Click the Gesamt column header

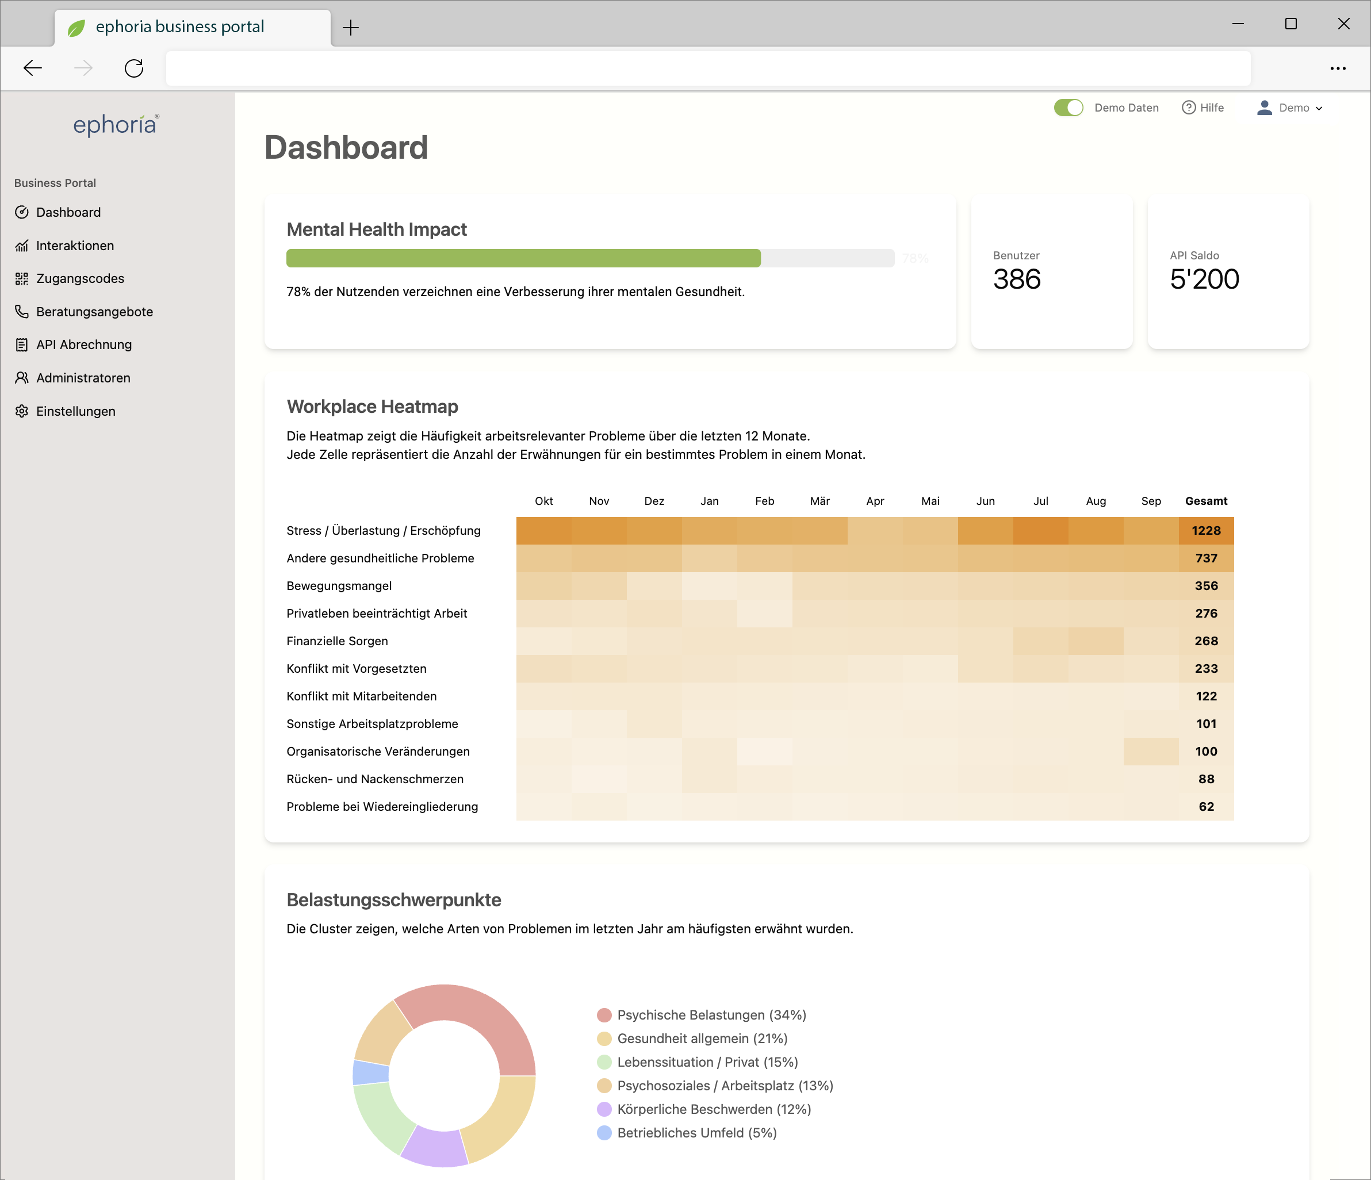point(1205,501)
